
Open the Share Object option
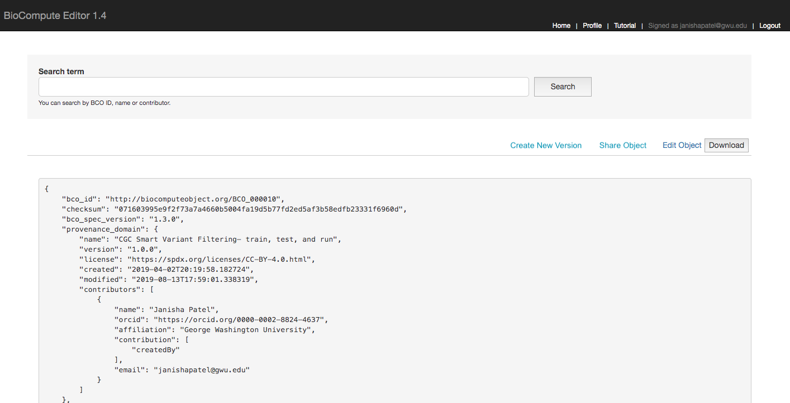(622, 145)
